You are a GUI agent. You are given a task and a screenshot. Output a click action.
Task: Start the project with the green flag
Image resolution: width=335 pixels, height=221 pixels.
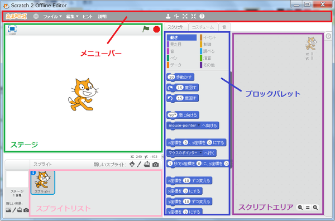[146, 29]
